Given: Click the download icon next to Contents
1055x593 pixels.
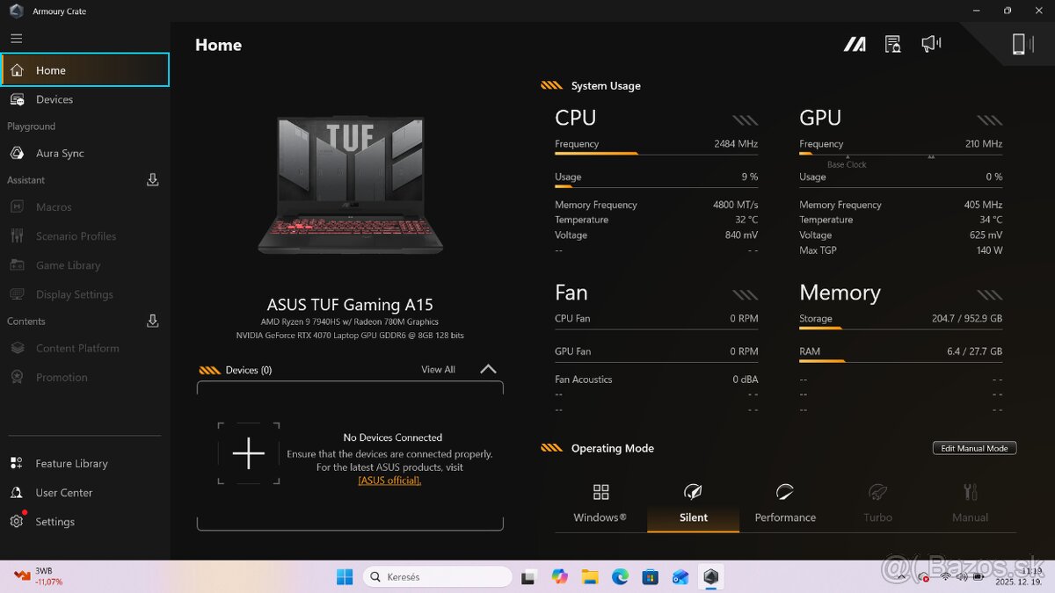Looking at the screenshot, I should point(152,322).
